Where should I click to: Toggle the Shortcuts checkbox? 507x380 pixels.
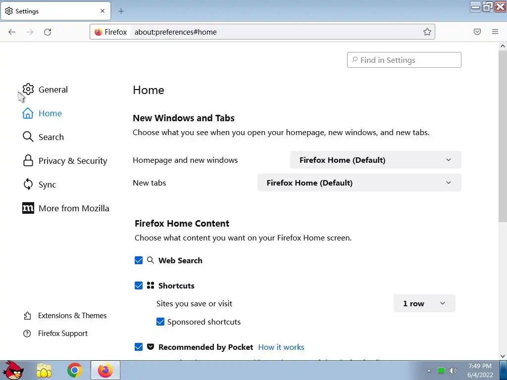point(139,285)
